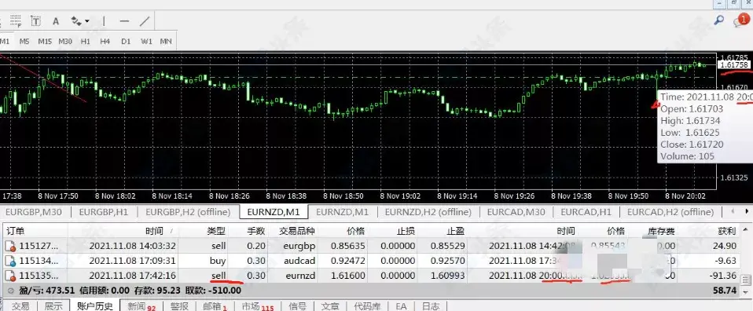Switch to the 文章 terminal tab
The height and width of the screenshot is (311, 753).
[x=329, y=306]
